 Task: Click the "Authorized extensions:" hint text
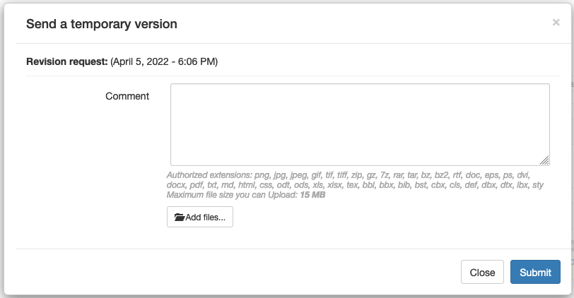pyautogui.click(x=209, y=175)
